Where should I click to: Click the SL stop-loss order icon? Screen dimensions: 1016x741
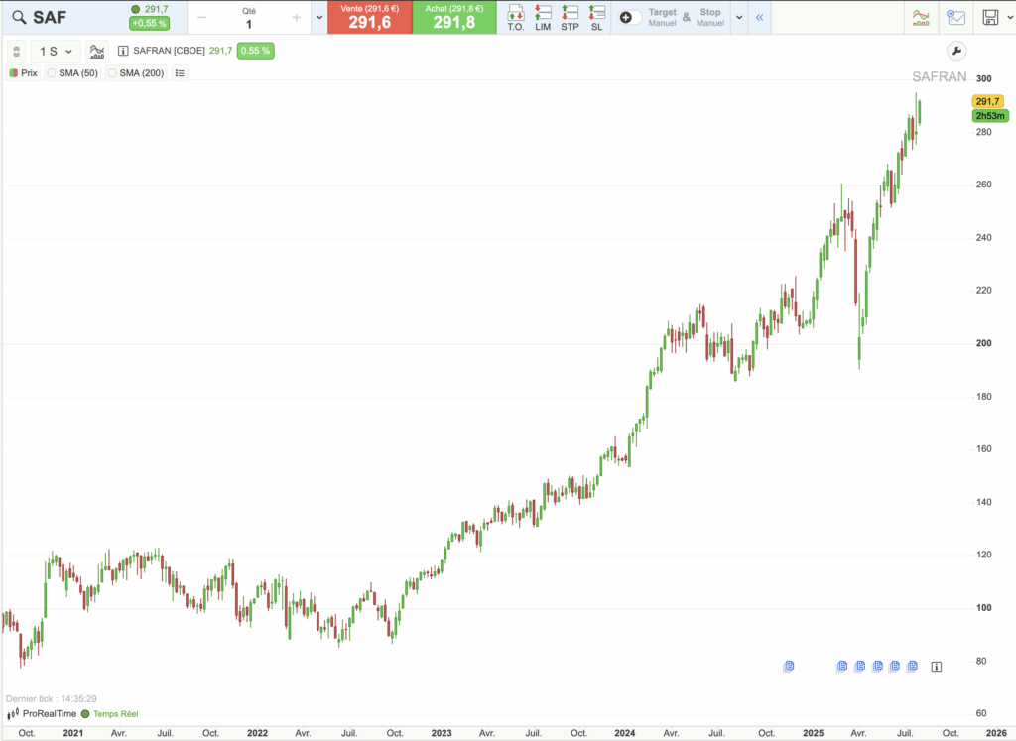pos(596,17)
